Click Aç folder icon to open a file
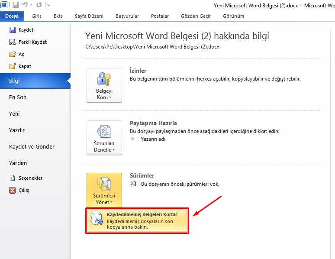This screenshot has width=335, height=259. [x=12, y=55]
